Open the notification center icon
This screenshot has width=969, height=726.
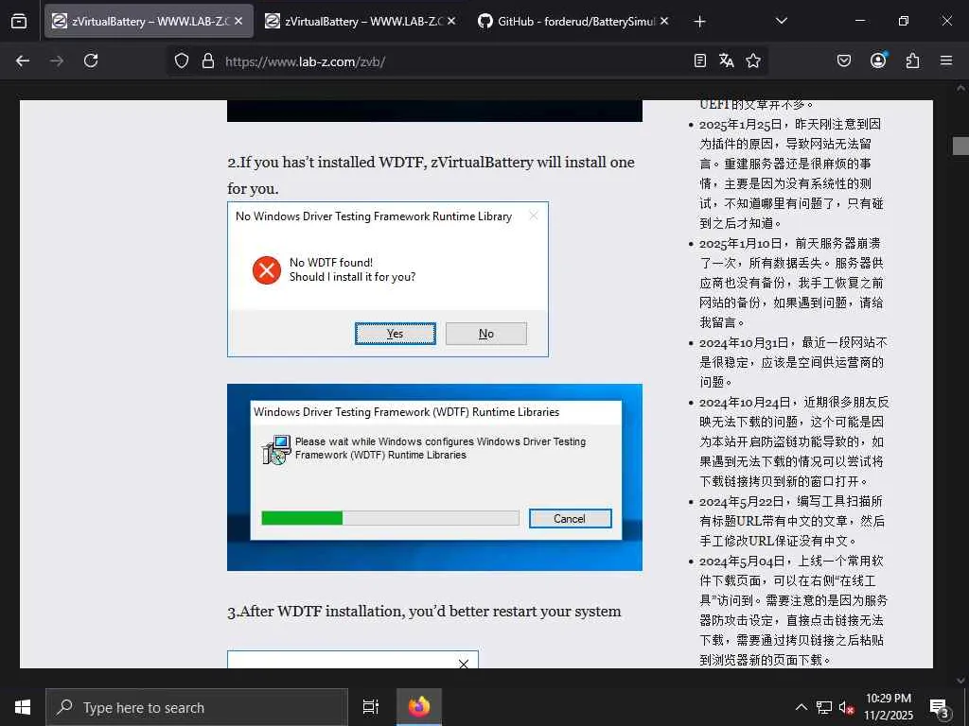[940, 707]
